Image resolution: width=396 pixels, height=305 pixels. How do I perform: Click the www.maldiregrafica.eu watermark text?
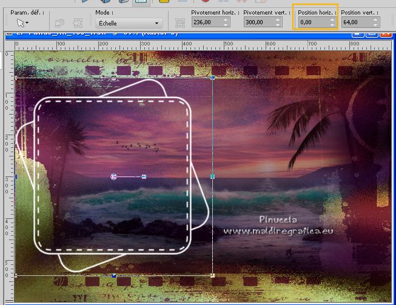pyautogui.click(x=278, y=231)
